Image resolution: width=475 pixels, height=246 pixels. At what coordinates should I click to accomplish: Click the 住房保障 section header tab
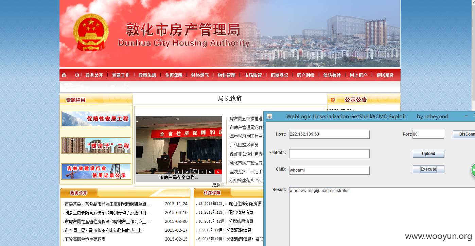pyautogui.click(x=212, y=193)
